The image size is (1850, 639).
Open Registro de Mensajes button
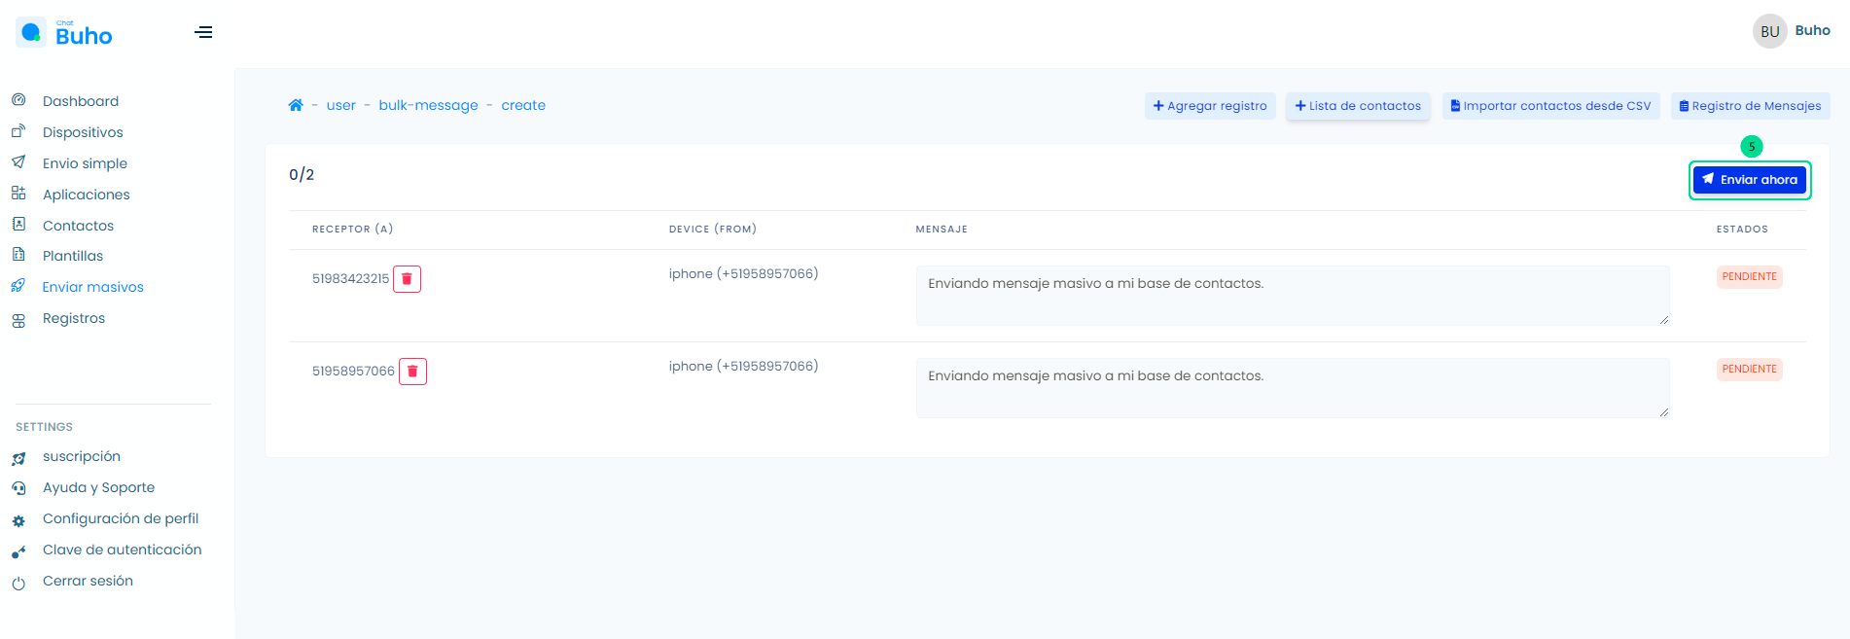pos(1751,106)
